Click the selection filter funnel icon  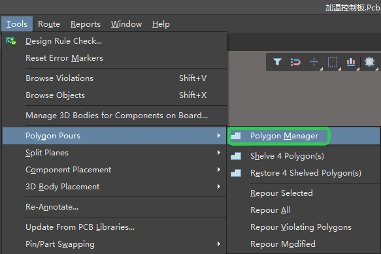[x=277, y=62]
